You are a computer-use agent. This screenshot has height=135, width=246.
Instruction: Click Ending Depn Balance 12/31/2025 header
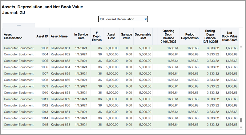(210, 36)
